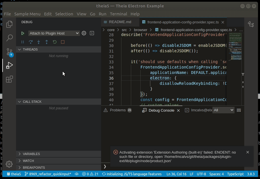Stop the debug session
This screenshot has width=260, height=179.
pyautogui.click(x=63, y=42)
